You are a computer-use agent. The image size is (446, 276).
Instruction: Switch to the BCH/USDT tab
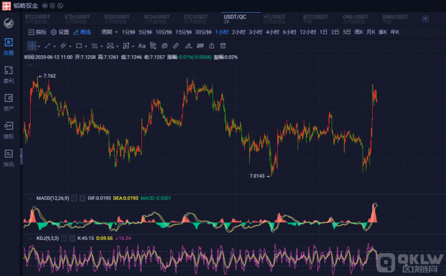pos(157,18)
